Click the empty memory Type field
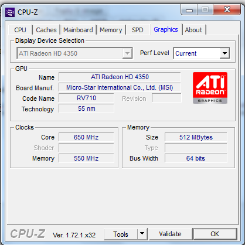Screen dimensions: 245x245 pos(196,148)
